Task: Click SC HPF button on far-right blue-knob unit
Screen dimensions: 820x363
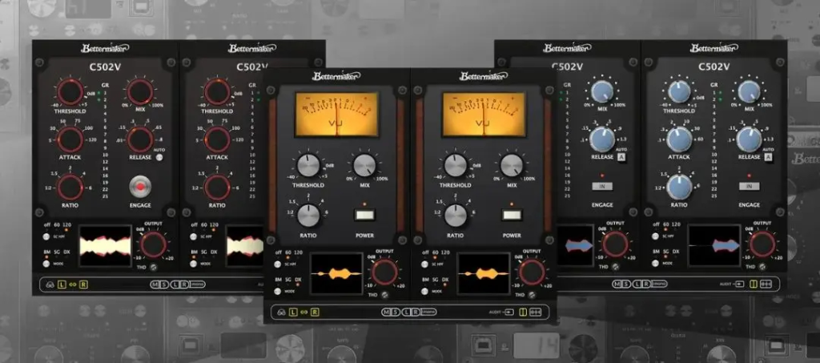Action: [655, 236]
